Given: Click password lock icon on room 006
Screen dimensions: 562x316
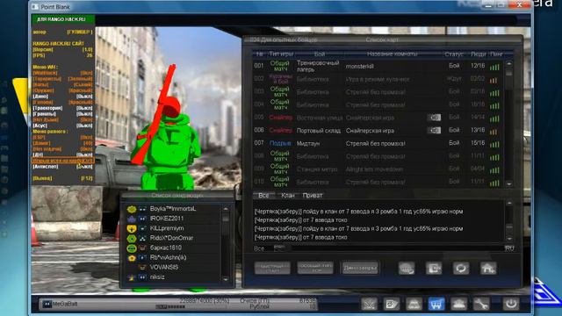Looking at the screenshot, I should [x=434, y=131].
